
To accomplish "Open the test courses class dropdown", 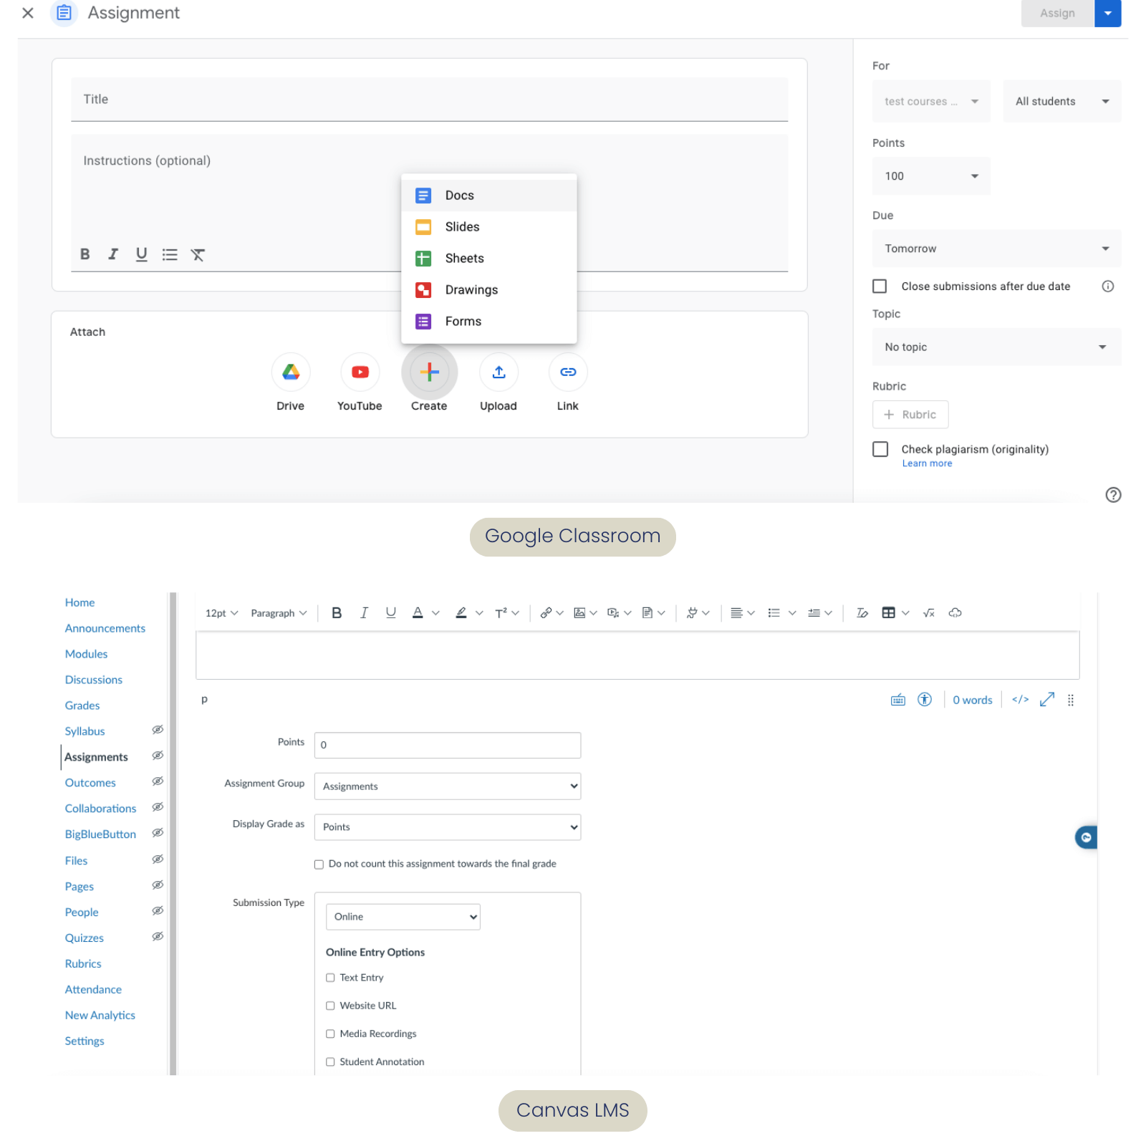I will [931, 101].
